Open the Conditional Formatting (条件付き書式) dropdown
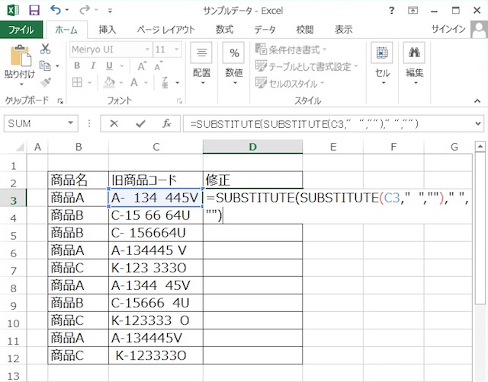 point(294,49)
